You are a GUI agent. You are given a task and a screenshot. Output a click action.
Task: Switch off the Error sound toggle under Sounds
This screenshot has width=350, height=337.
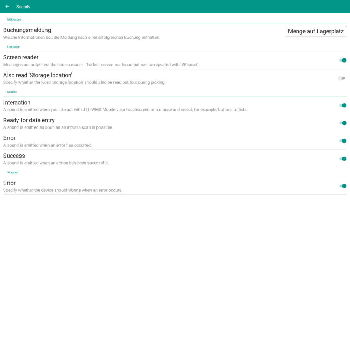click(x=342, y=141)
